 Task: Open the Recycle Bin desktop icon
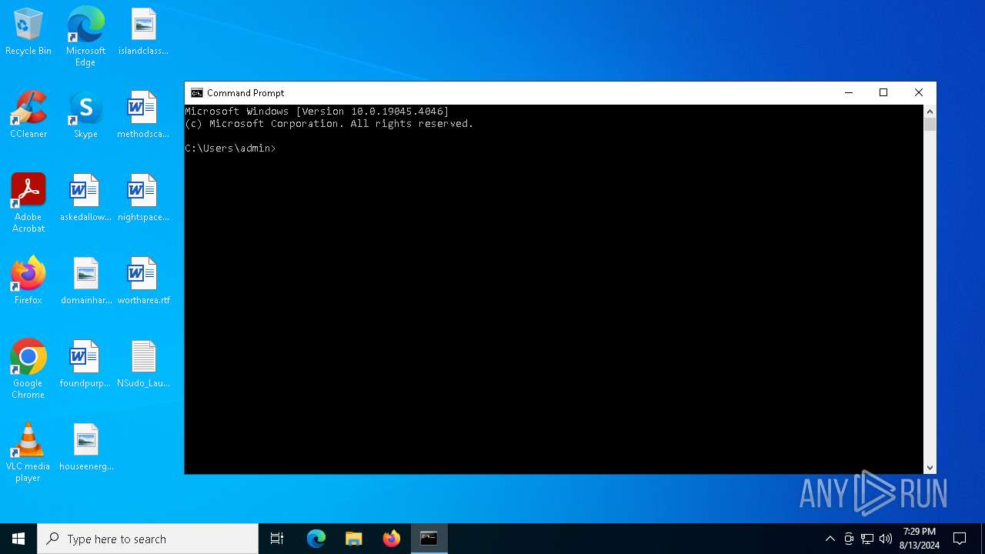[28, 32]
